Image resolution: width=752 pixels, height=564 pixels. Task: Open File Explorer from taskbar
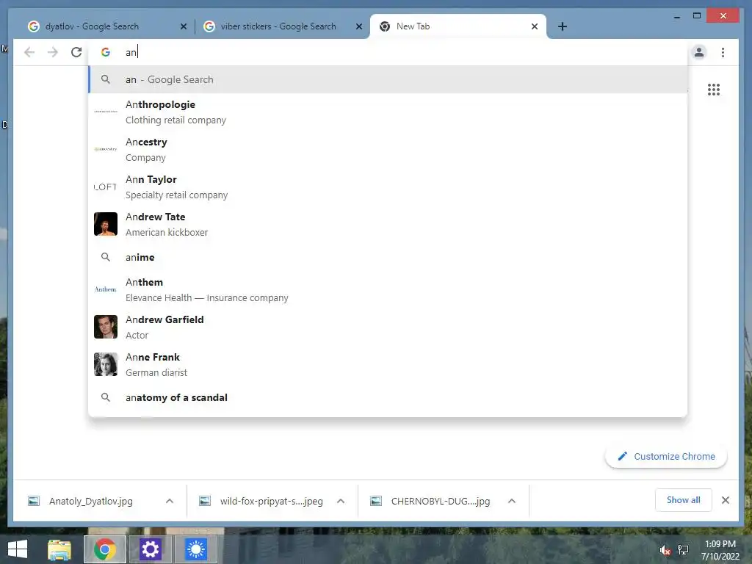[59, 549]
